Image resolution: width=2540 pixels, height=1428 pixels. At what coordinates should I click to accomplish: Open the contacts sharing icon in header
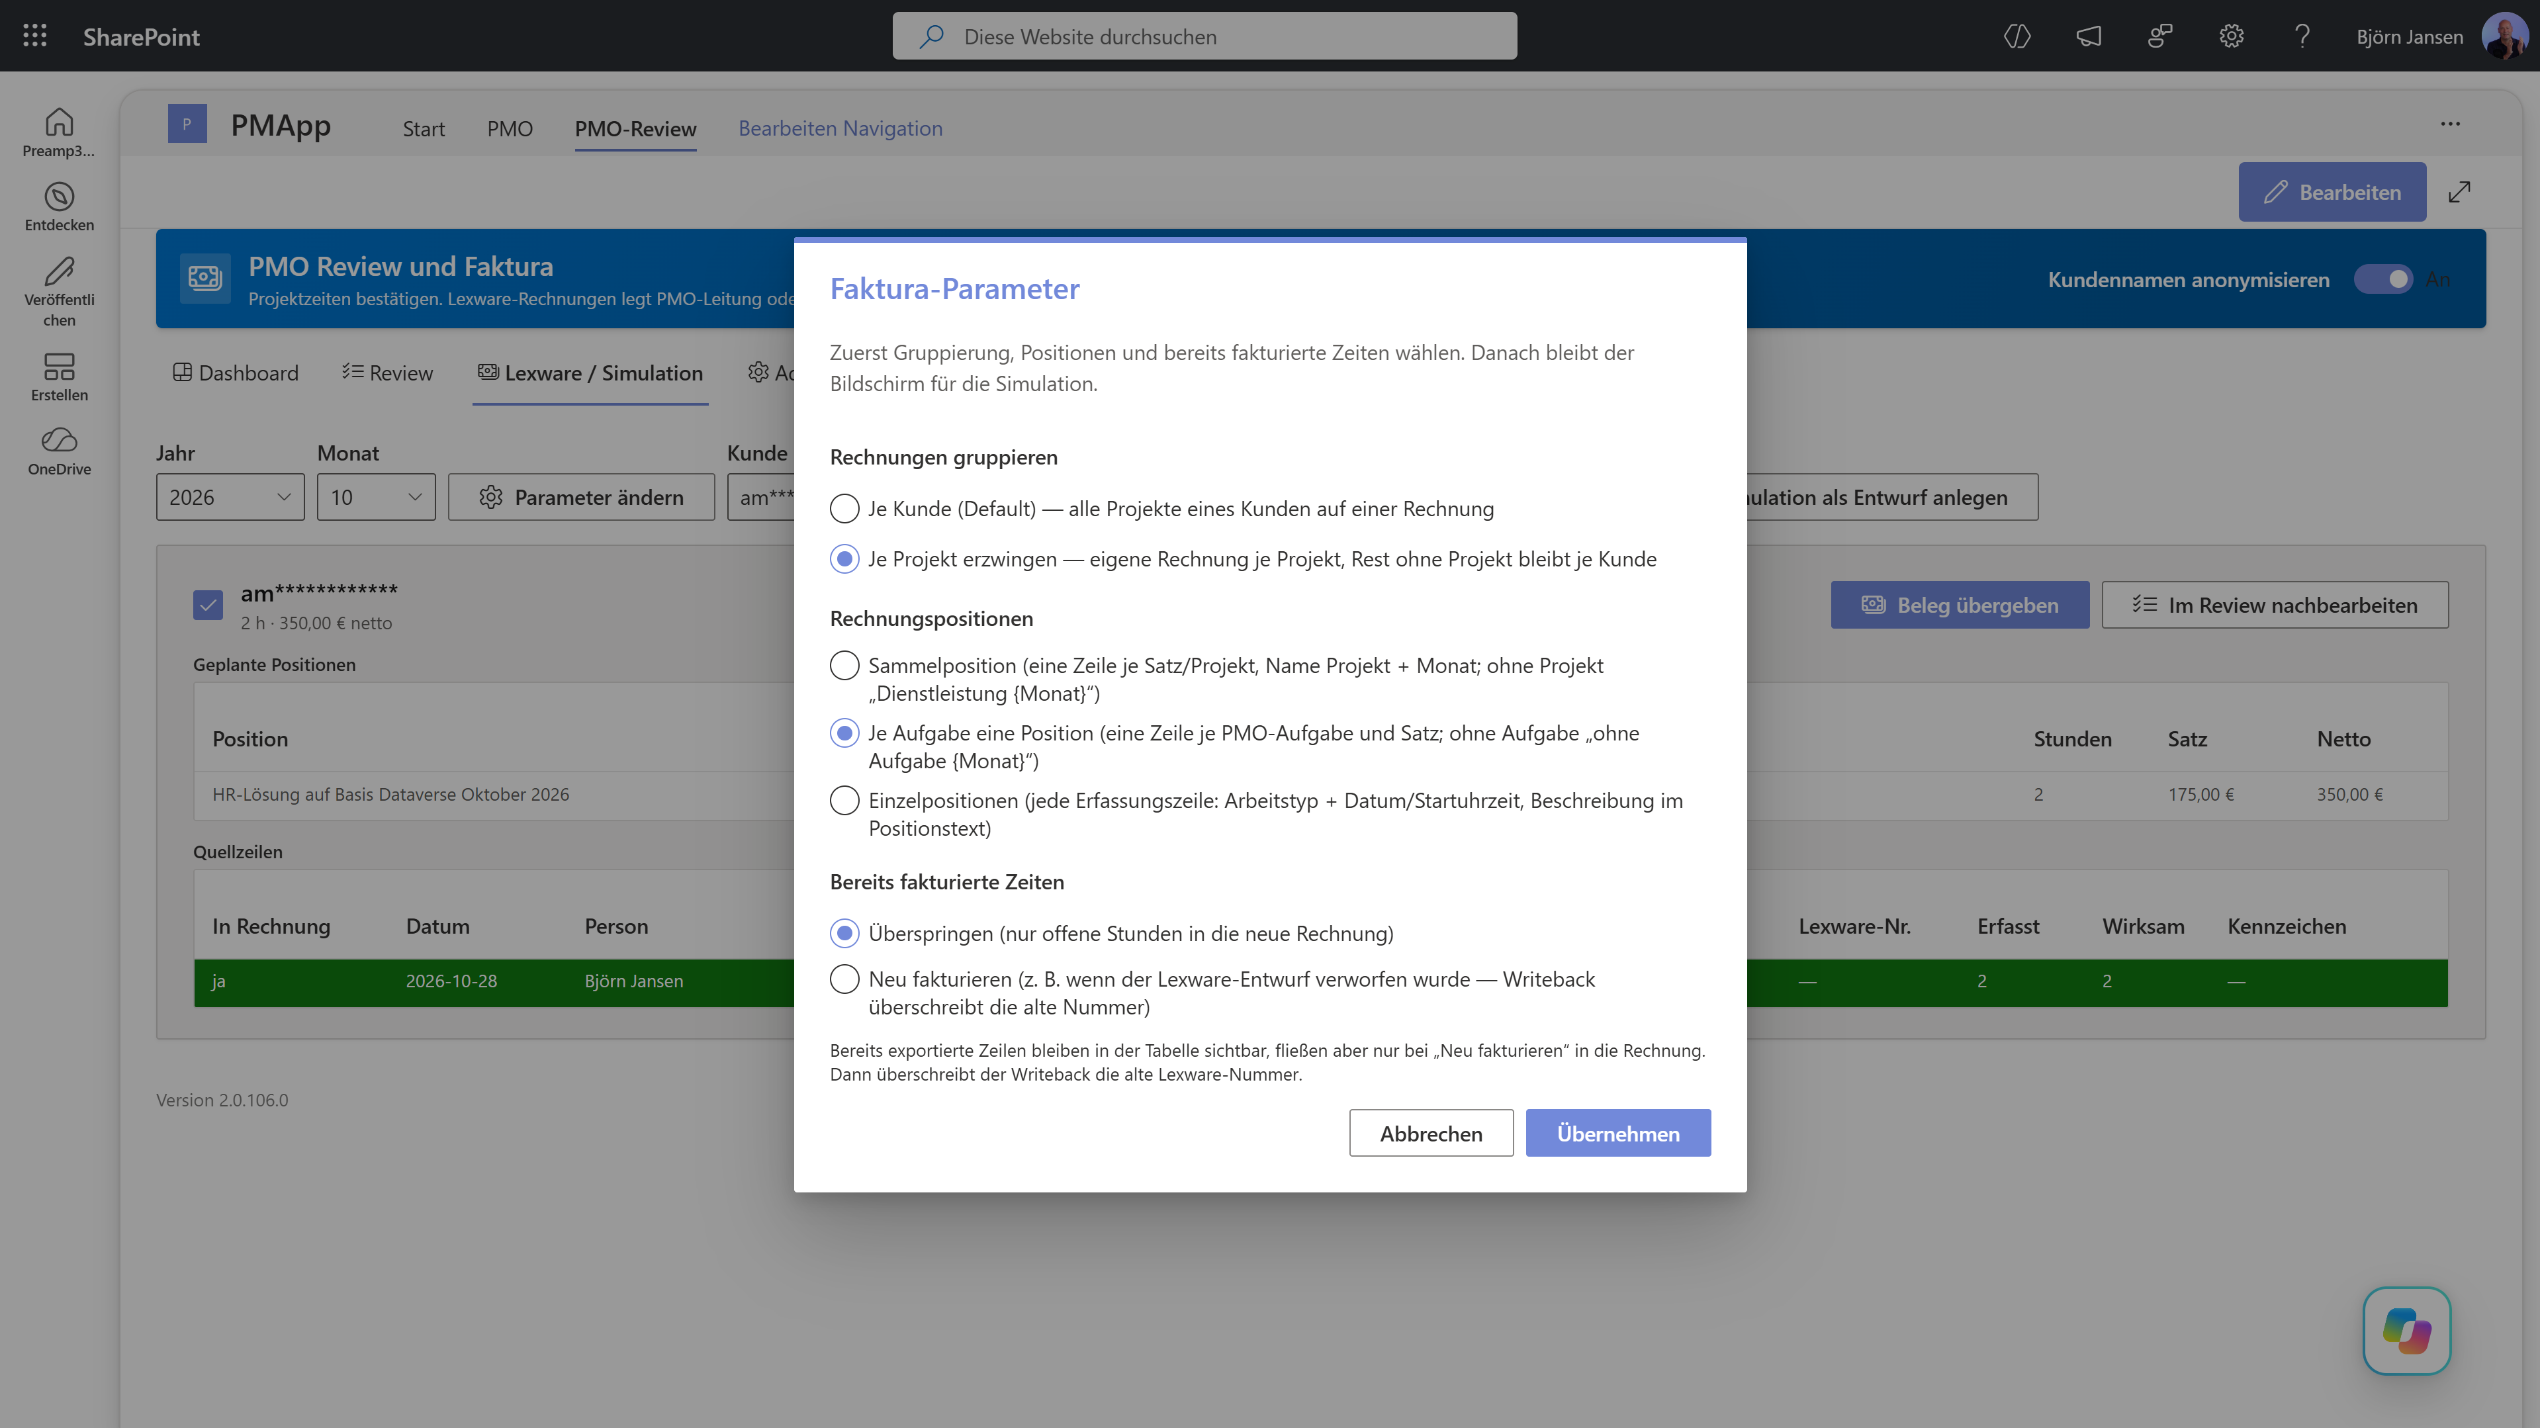pyautogui.click(x=2159, y=36)
